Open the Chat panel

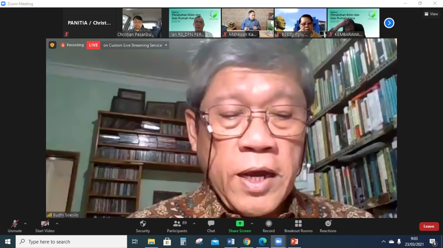[211, 226]
